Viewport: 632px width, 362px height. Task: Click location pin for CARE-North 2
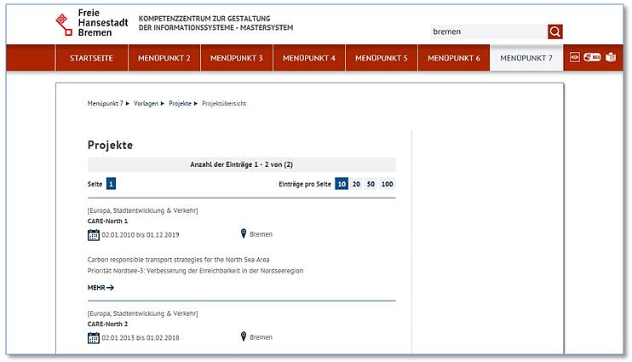(x=244, y=337)
